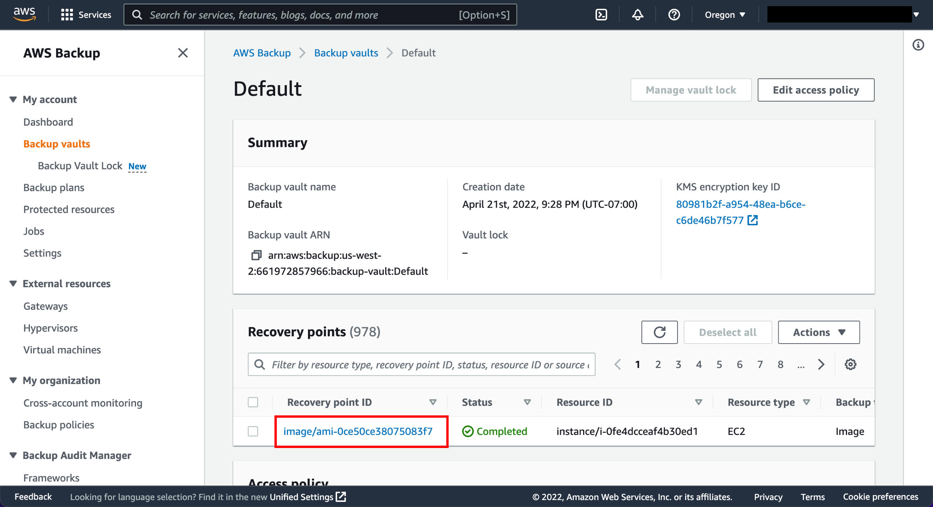Sort by Resource ID column arrow
This screenshot has width=933, height=507.
[x=699, y=402]
